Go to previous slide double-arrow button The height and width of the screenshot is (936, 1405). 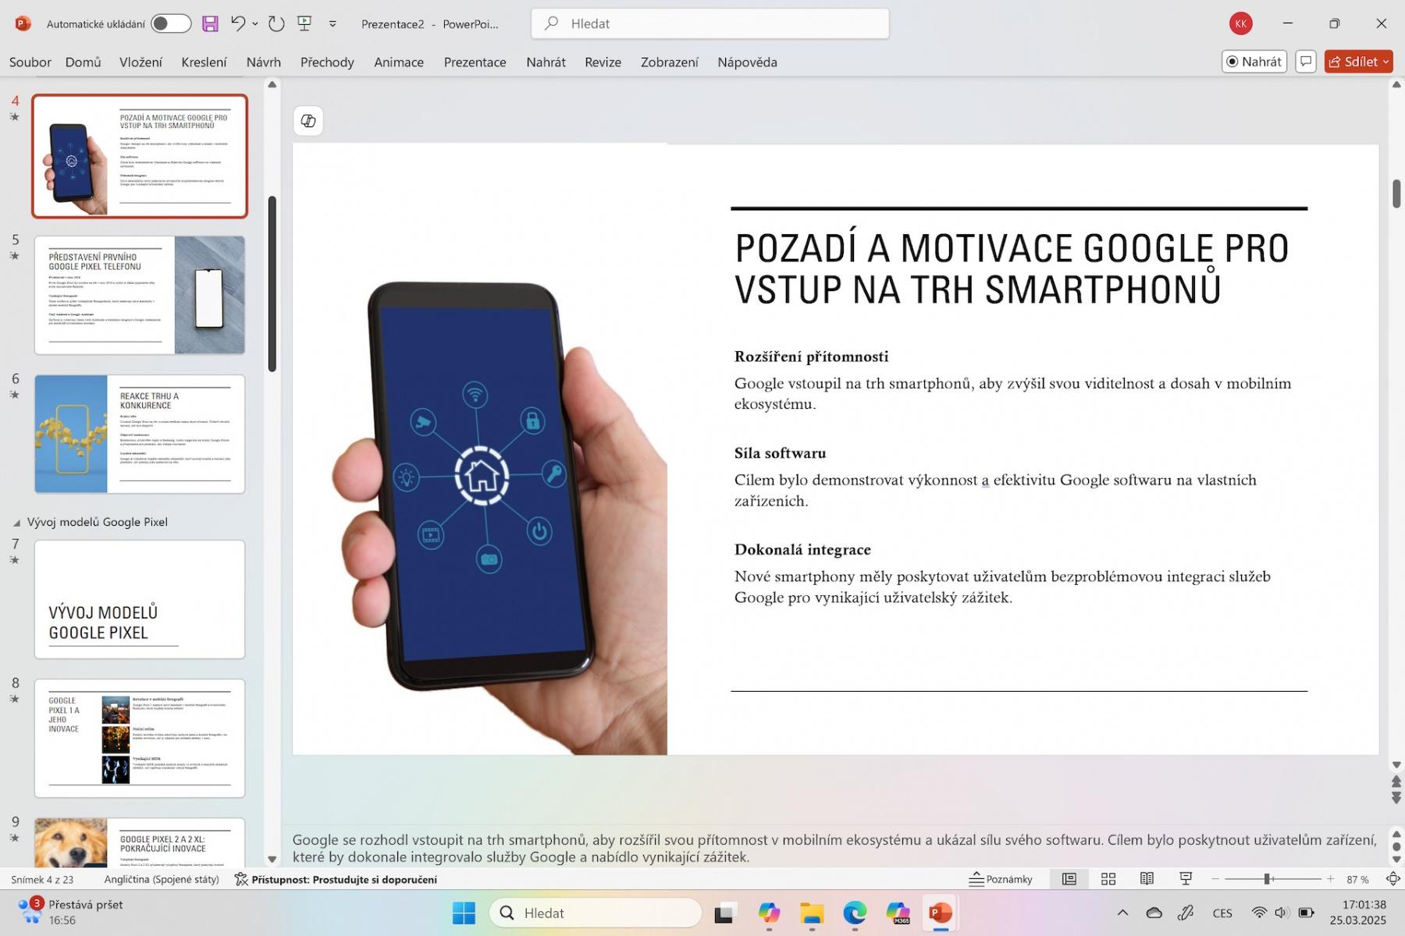tap(1396, 782)
